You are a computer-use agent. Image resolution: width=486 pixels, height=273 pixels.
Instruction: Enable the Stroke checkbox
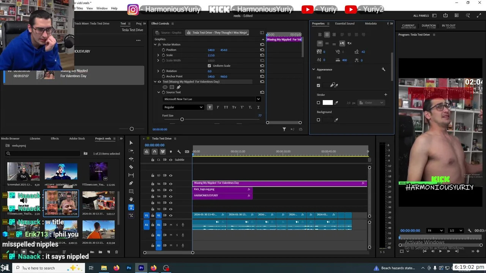click(x=319, y=103)
